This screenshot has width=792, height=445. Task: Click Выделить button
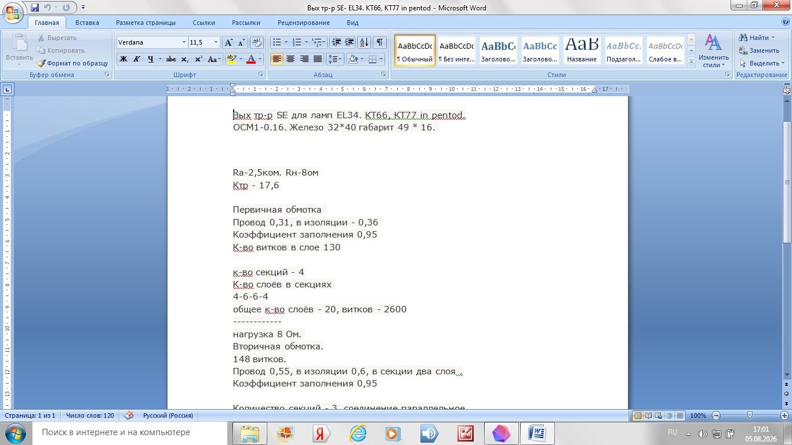click(x=762, y=63)
